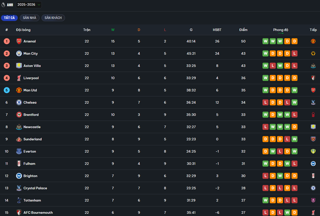Open the Sunderland team link
This screenshot has width=320, height=216.
pos(32,139)
